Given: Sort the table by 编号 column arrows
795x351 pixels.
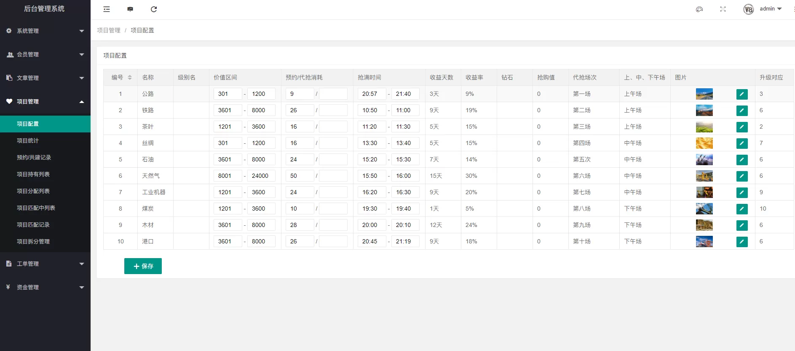Looking at the screenshot, I should [130, 77].
